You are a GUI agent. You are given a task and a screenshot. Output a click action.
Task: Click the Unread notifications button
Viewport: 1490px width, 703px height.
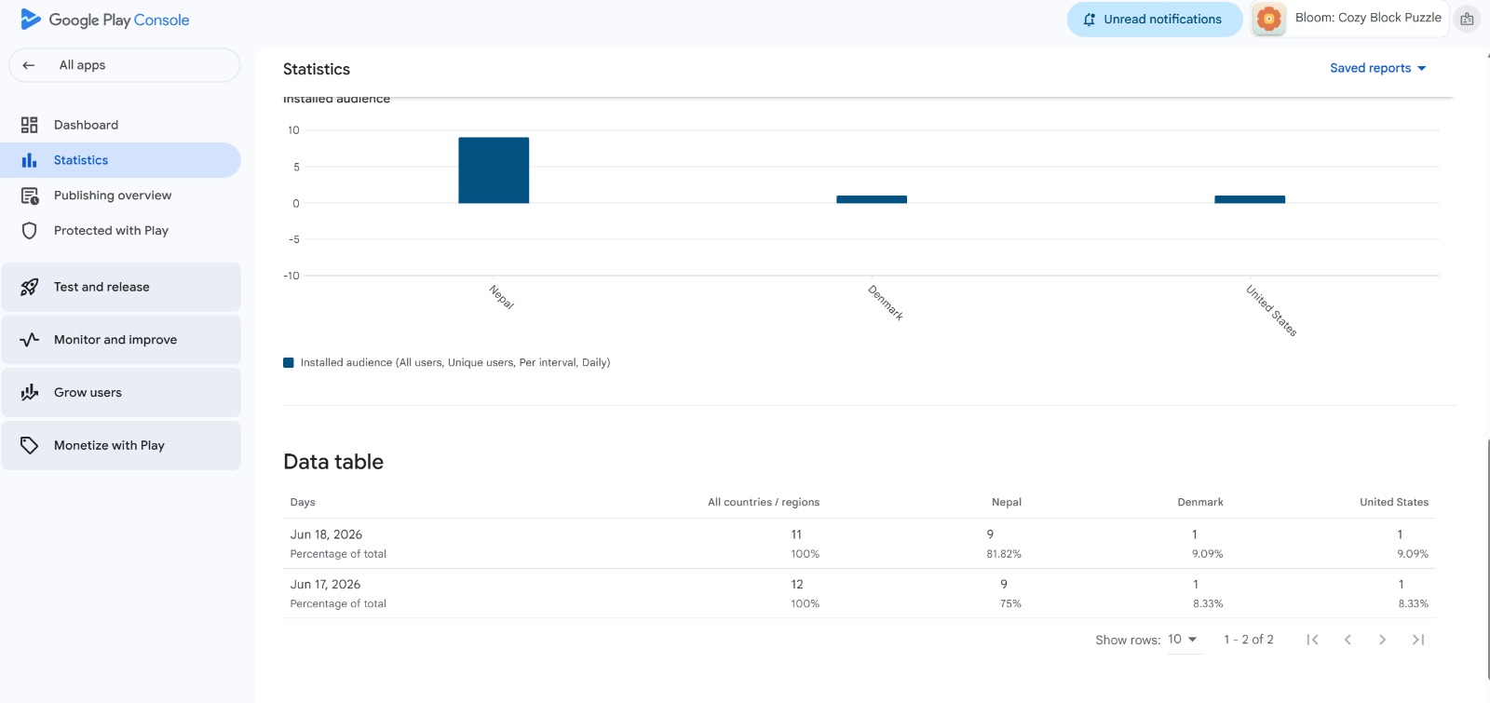1155,20
